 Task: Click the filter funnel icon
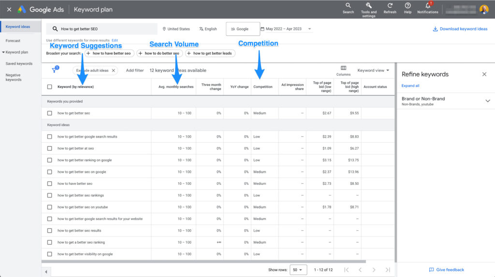tap(54, 70)
